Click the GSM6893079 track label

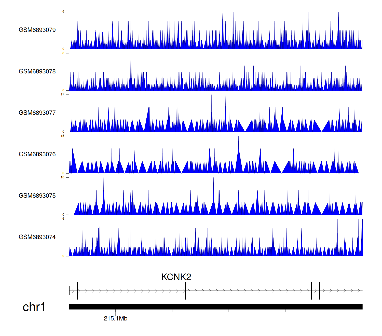[37, 30]
